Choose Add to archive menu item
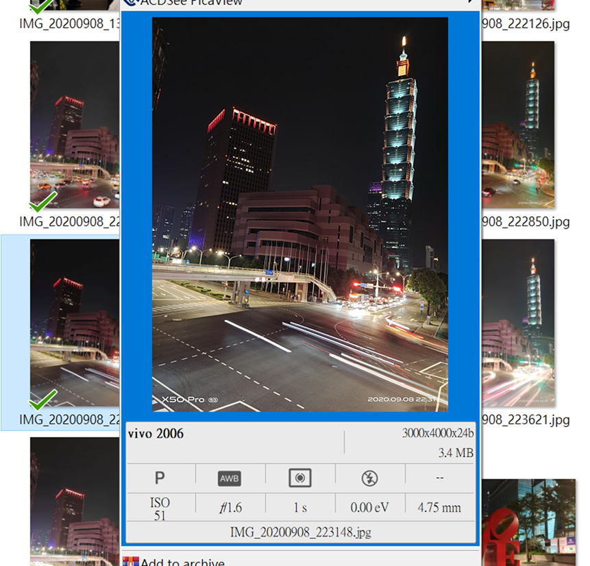 click(x=182, y=562)
